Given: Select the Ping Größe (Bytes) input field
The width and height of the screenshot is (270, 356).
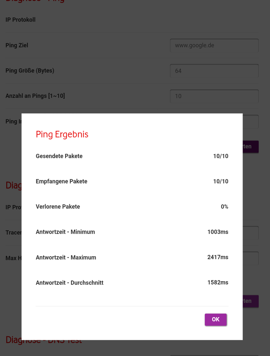Looking at the screenshot, I should [x=214, y=71].
